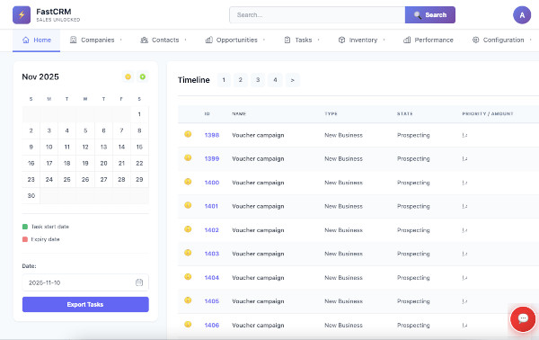This screenshot has height=340, width=539.
Task: Go to Timeline page 4
Action: [275, 80]
